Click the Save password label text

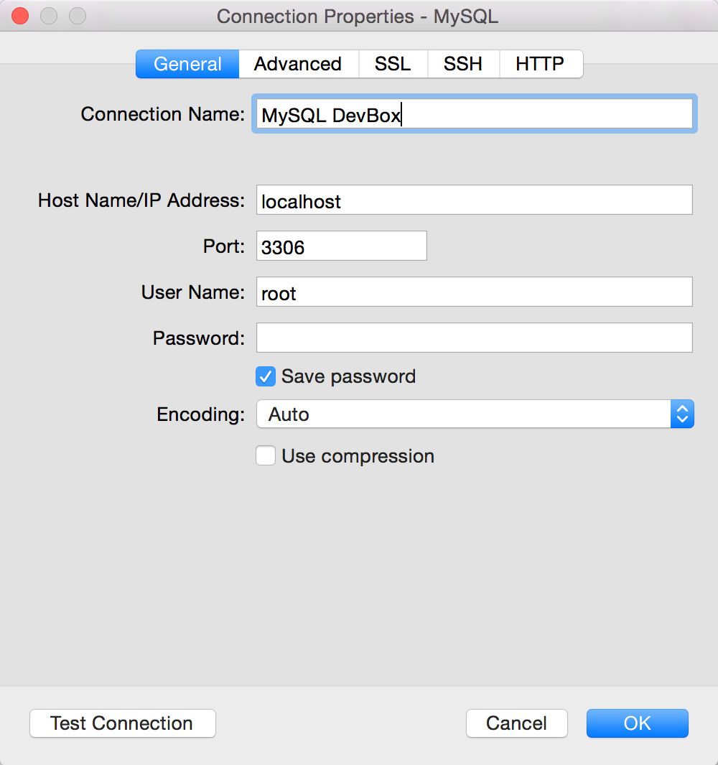(x=348, y=376)
